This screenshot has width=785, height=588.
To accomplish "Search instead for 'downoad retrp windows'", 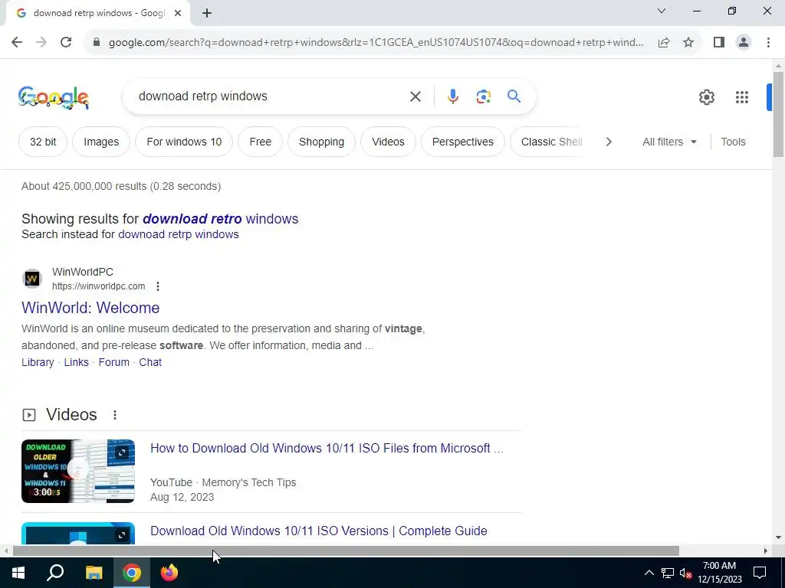I will click(x=178, y=234).
